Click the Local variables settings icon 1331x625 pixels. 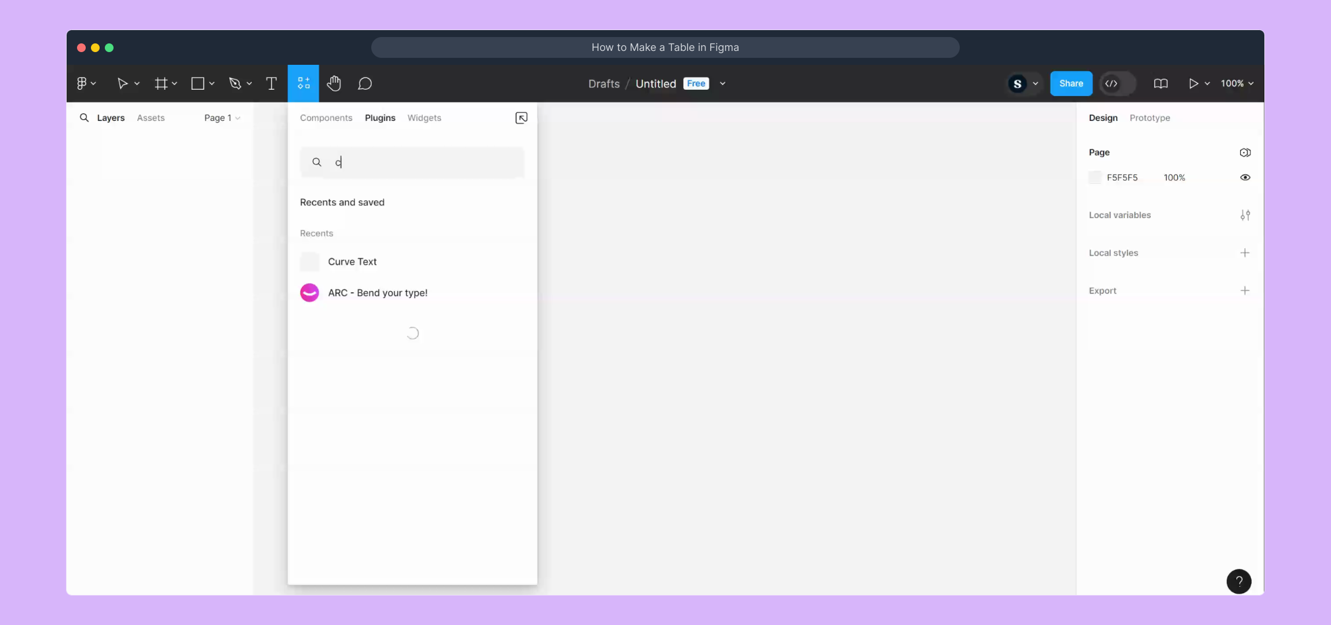(x=1245, y=215)
